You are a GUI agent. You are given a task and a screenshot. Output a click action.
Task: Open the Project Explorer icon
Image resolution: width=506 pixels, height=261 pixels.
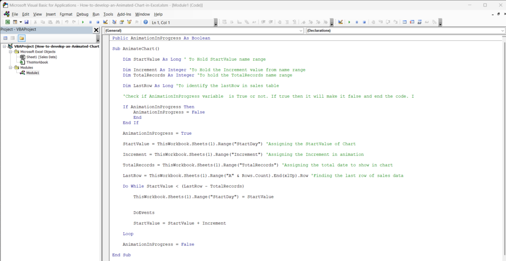pyautogui.click(x=114, y=22)
